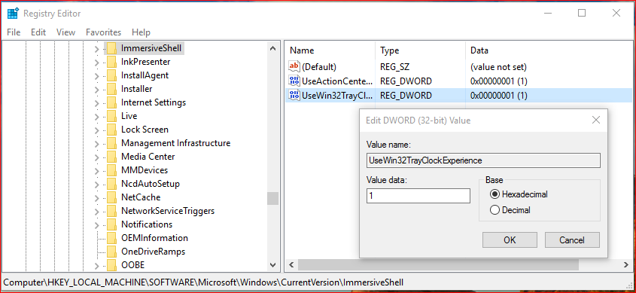The image size is (636, 293).
Task: Expand the OOBE key
Action: (96, 266)
